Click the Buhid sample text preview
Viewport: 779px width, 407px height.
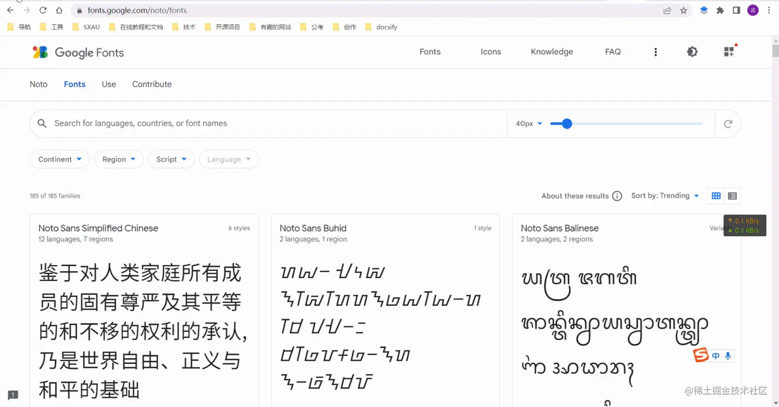(x=380, y=327)
